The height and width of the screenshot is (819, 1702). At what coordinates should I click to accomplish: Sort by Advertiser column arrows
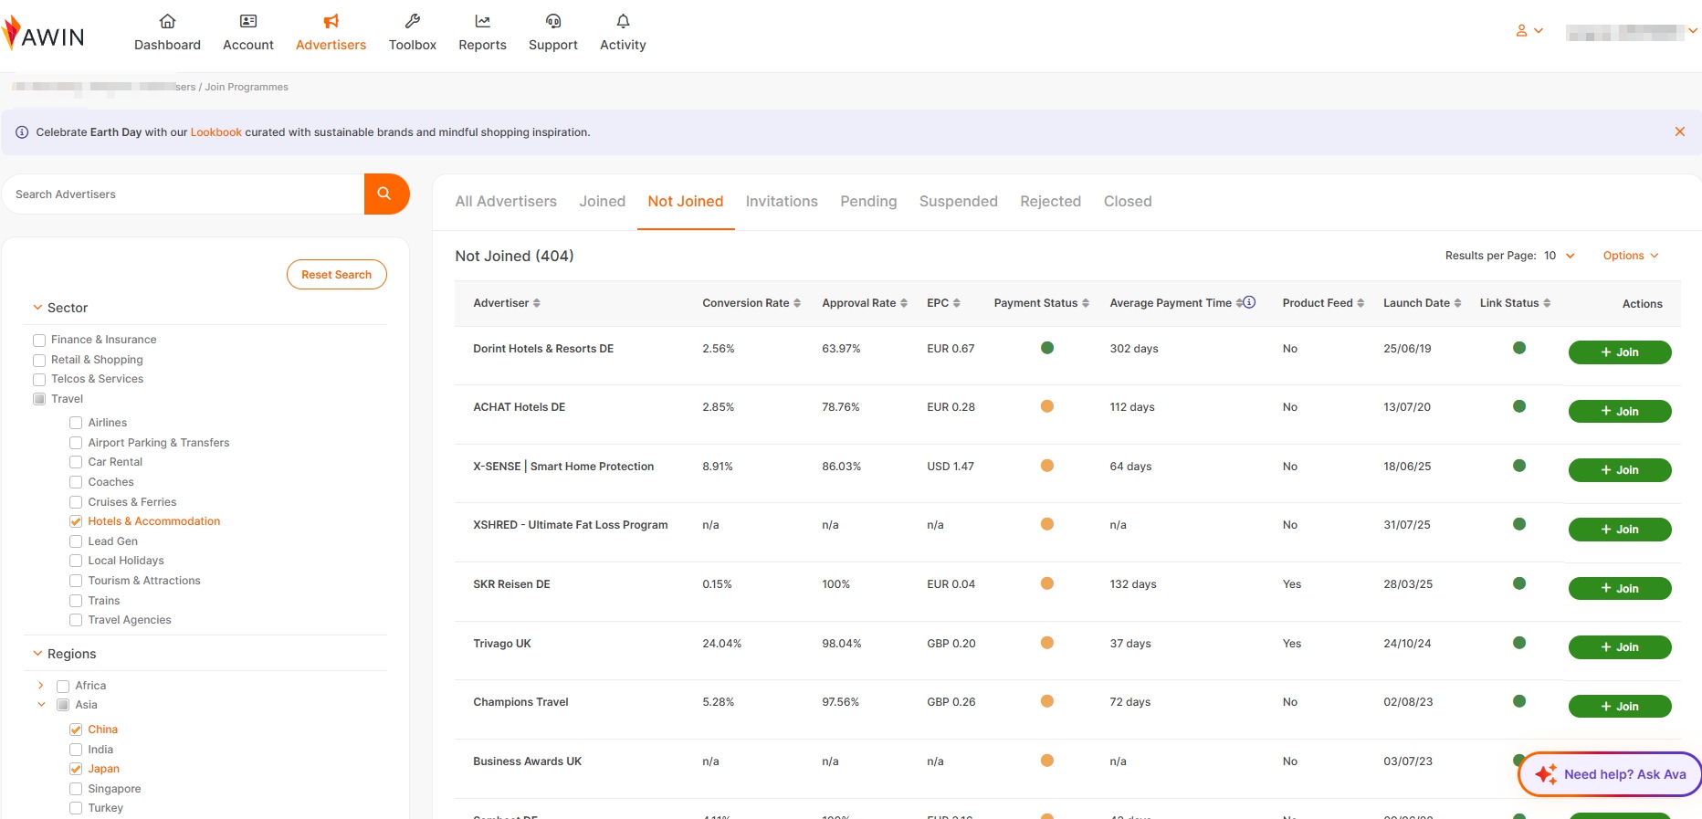coord(537,303)
